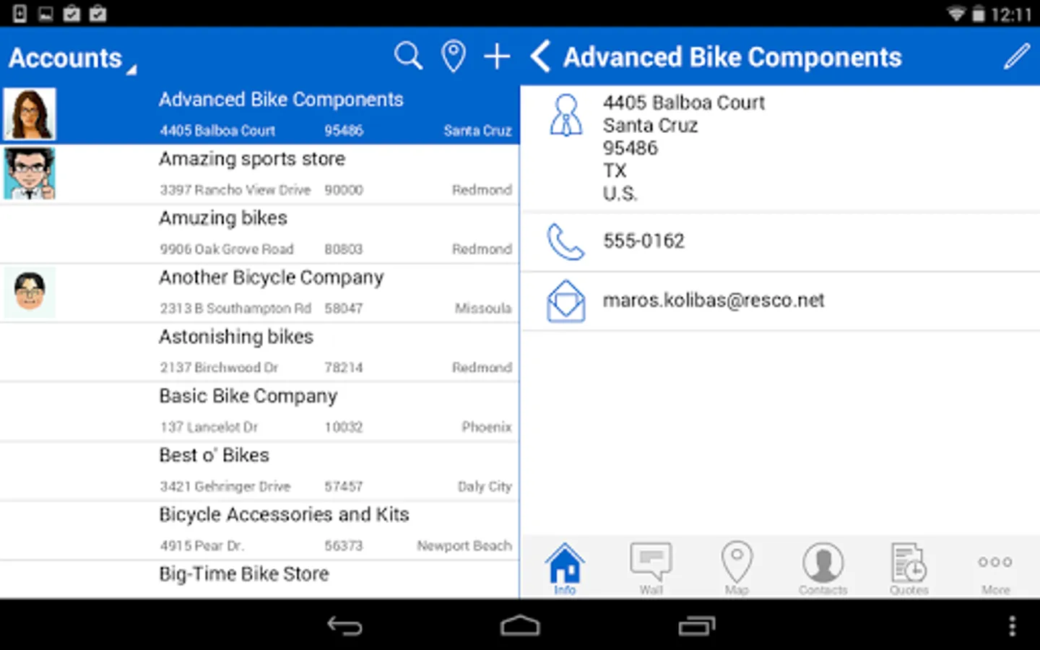
Task: Tap the email maros.kolibas@resco.net
Action: point(714,300)
